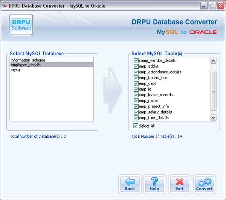Screen dimensions: 226x200
Task: Close the Database Converter window
Action: pyautogui.click(x=220, y=6)
